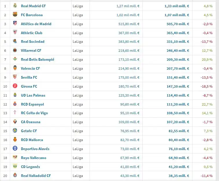Click the Villarreal CF crest icon
Image resolution: width=219 pixels, height=181 pixels.
coord(15,50)
